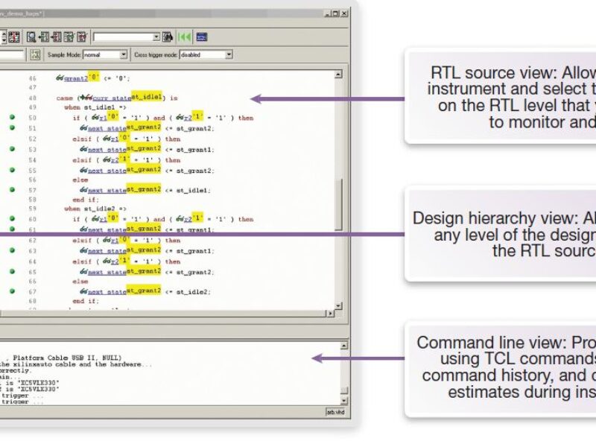The height and width of the screenshot is (447, 596).
Task: Click the add signal instrumentation icon
Action: click(45, 36)
